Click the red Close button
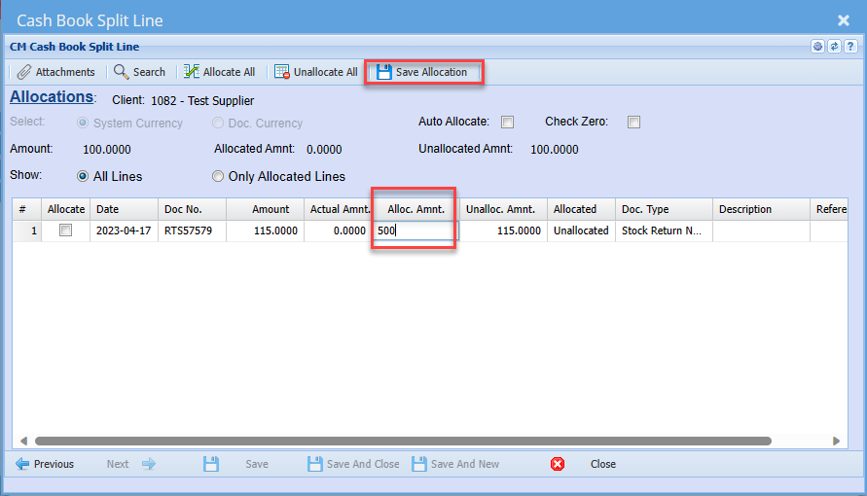Screen dimensions: 867x496 pyautogui.click(x=558, y=464)
